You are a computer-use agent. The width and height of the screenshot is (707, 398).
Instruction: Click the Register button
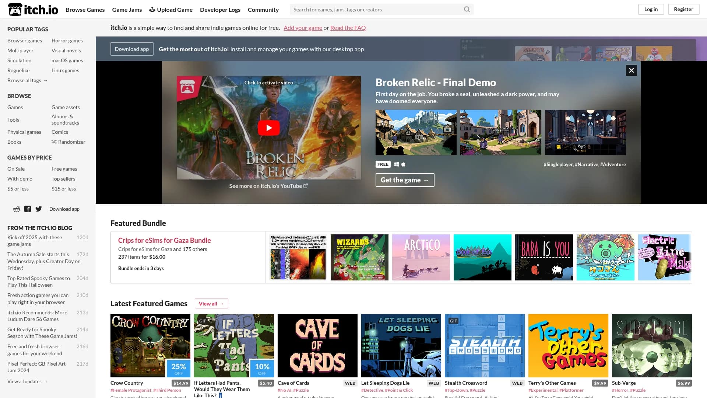coord(683,9)
